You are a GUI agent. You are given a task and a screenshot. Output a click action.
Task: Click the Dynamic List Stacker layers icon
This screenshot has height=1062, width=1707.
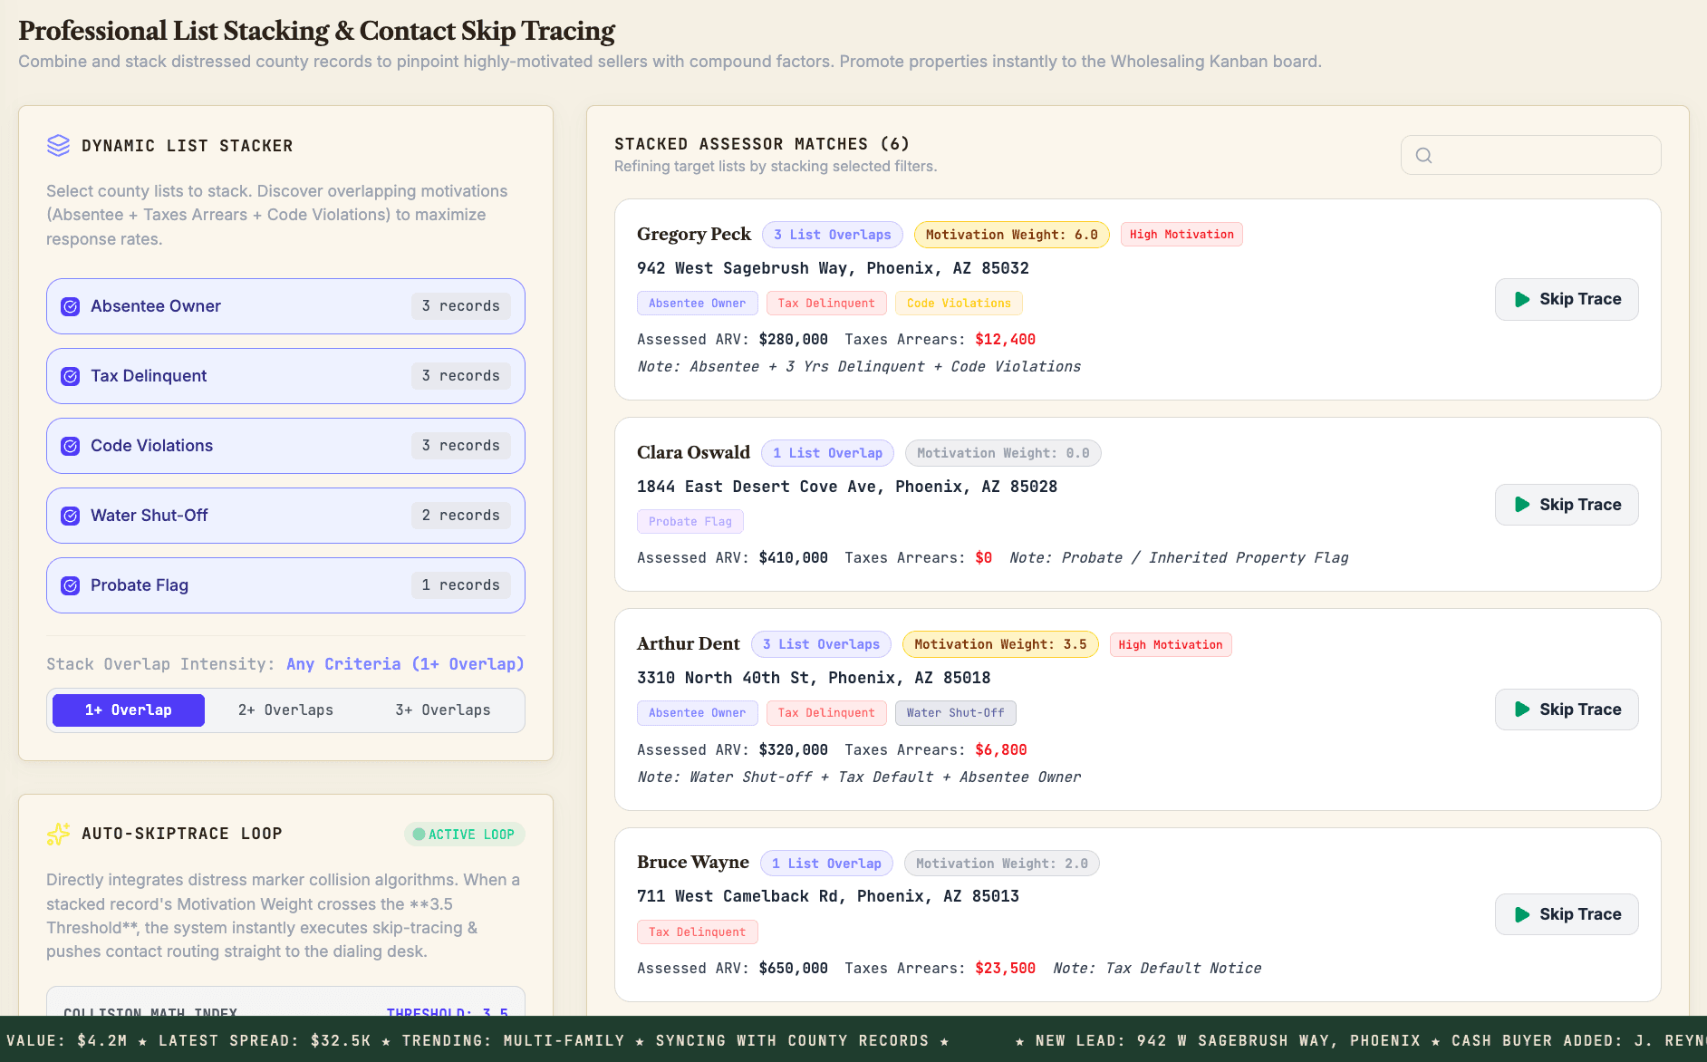pos(58,146)
